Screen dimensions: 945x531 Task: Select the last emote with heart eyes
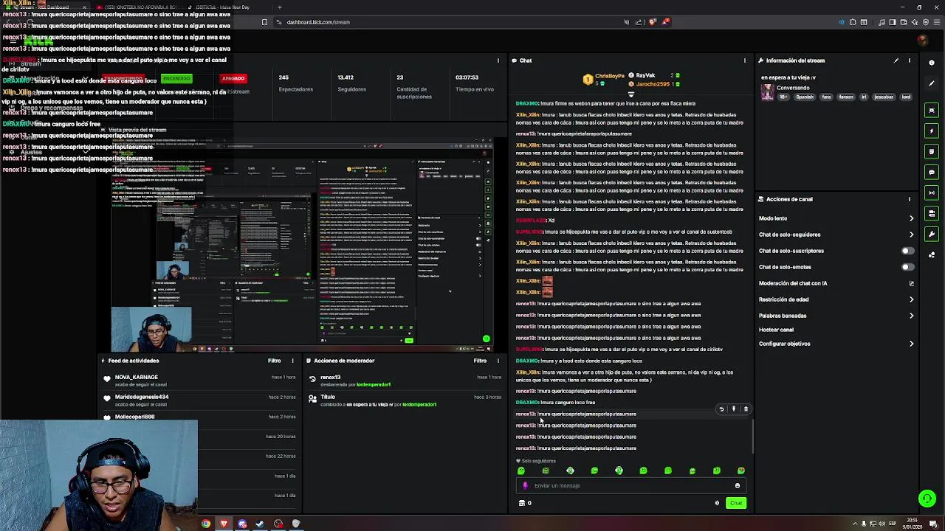tap(740, 471)
